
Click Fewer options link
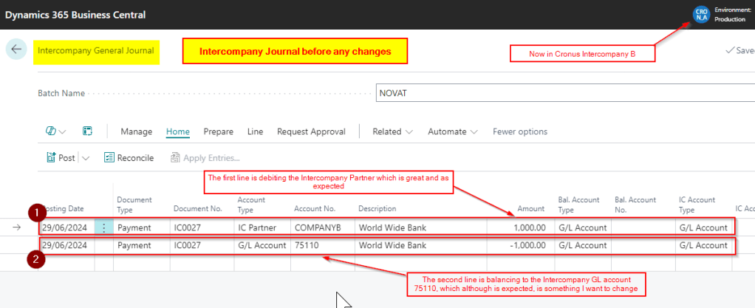520,131
